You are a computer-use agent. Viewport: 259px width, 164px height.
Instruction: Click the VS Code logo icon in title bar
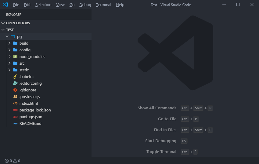point(5,5)
